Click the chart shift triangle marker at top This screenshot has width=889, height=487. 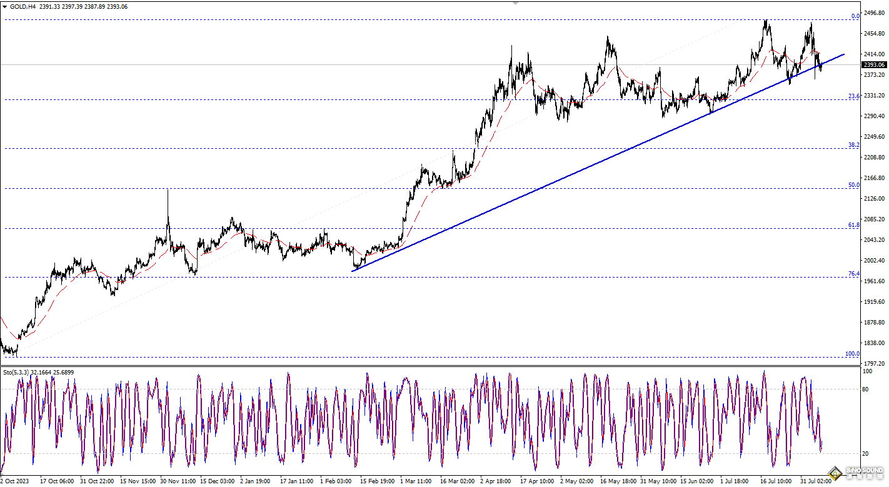(x=515, y=3)
